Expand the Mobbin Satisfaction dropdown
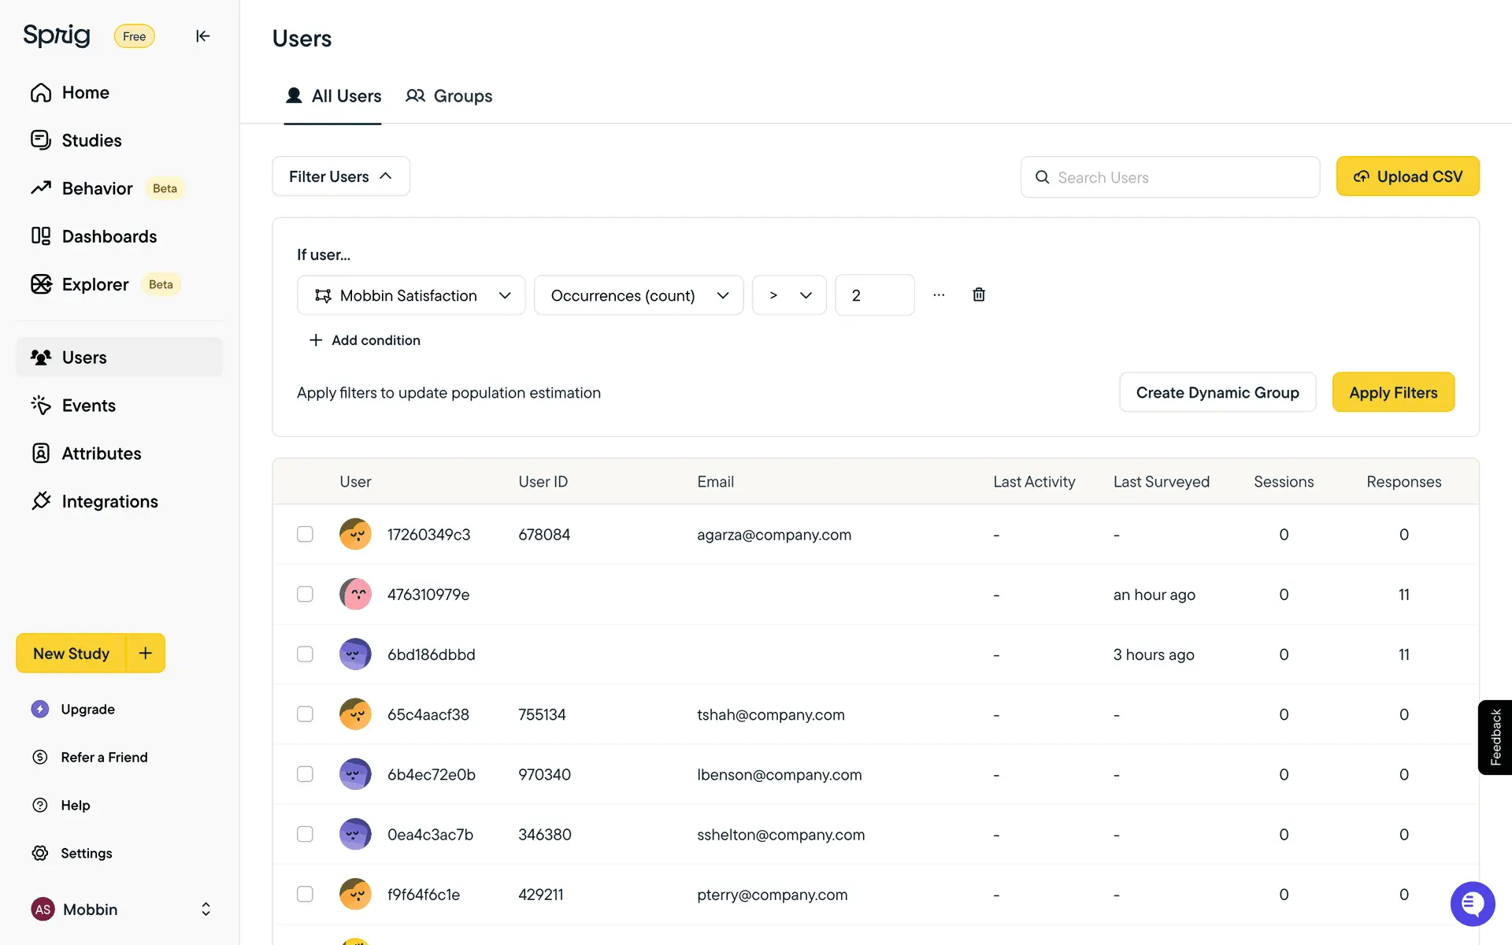 click(x=411, y=295)
